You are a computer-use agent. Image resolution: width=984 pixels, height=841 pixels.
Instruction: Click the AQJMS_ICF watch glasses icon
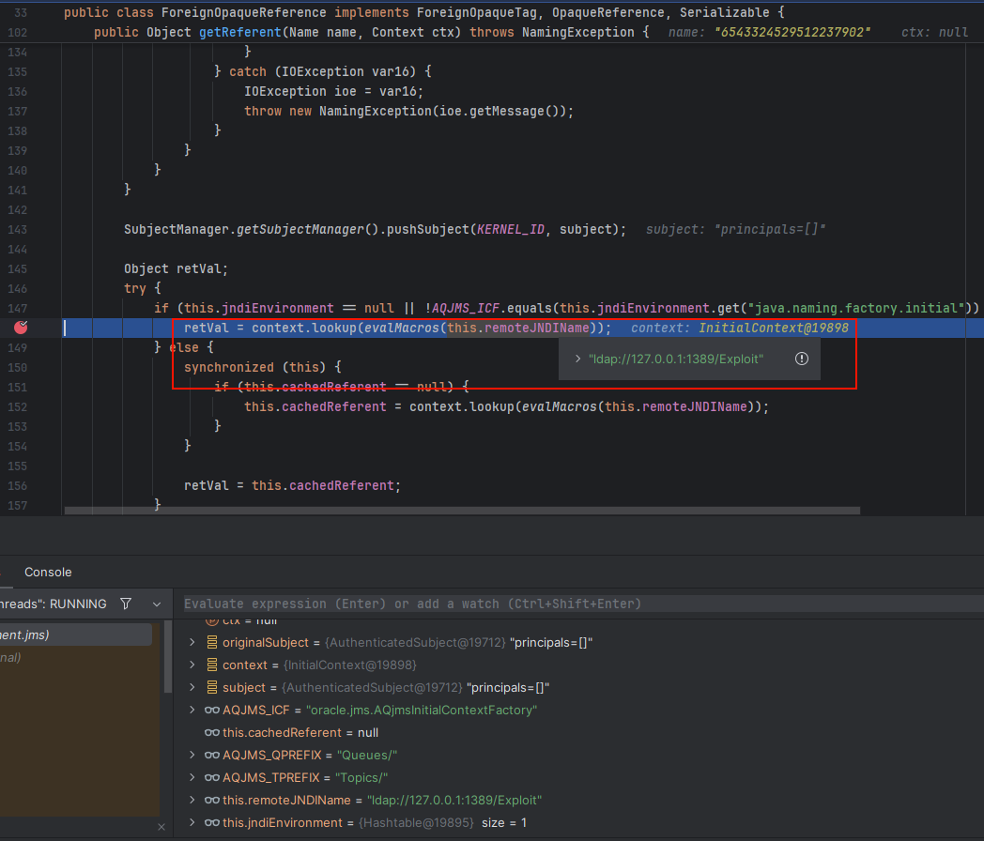[212, 710]
